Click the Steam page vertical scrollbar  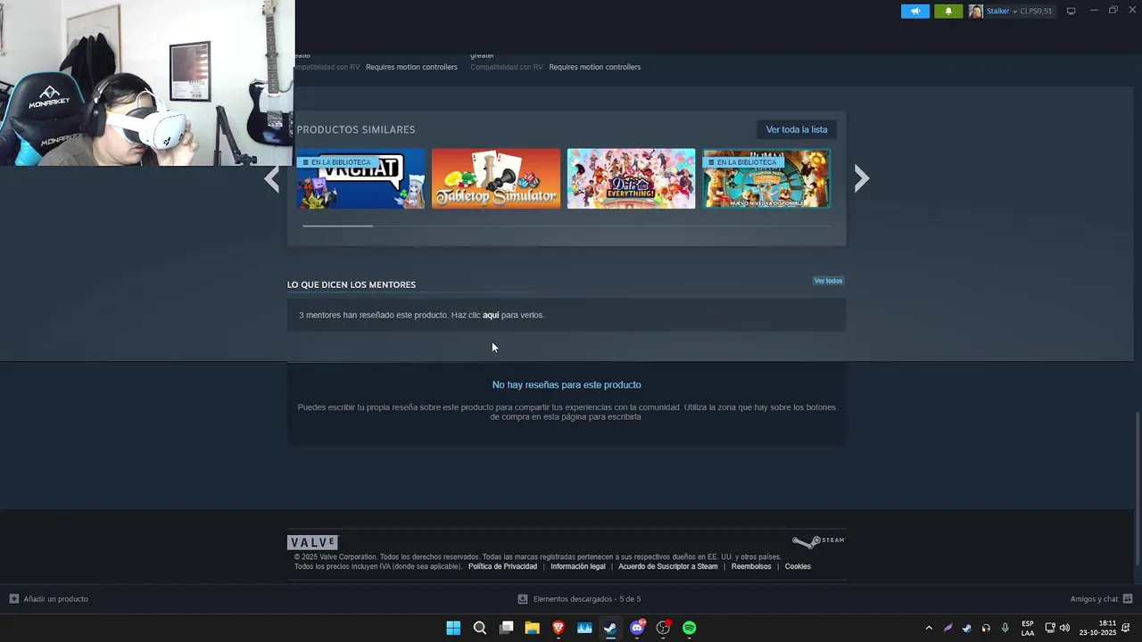pos(1137,488)
